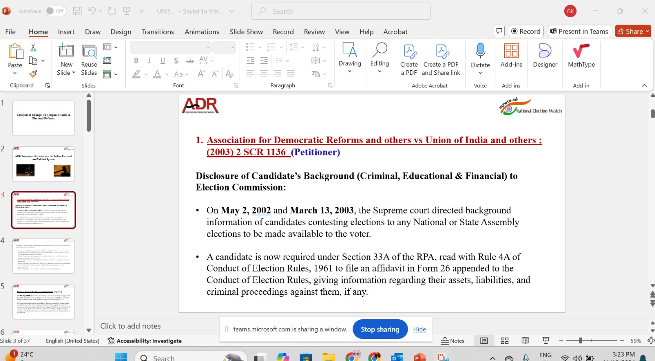Viewport: 655px width, 361px height.
Task: Expand the Drawing dropdown
Action: (x=350, y=72)
